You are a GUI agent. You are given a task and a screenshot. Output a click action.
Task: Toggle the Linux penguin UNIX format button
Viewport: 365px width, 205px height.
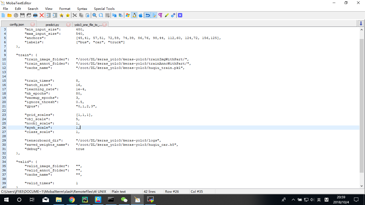(134, 15)
